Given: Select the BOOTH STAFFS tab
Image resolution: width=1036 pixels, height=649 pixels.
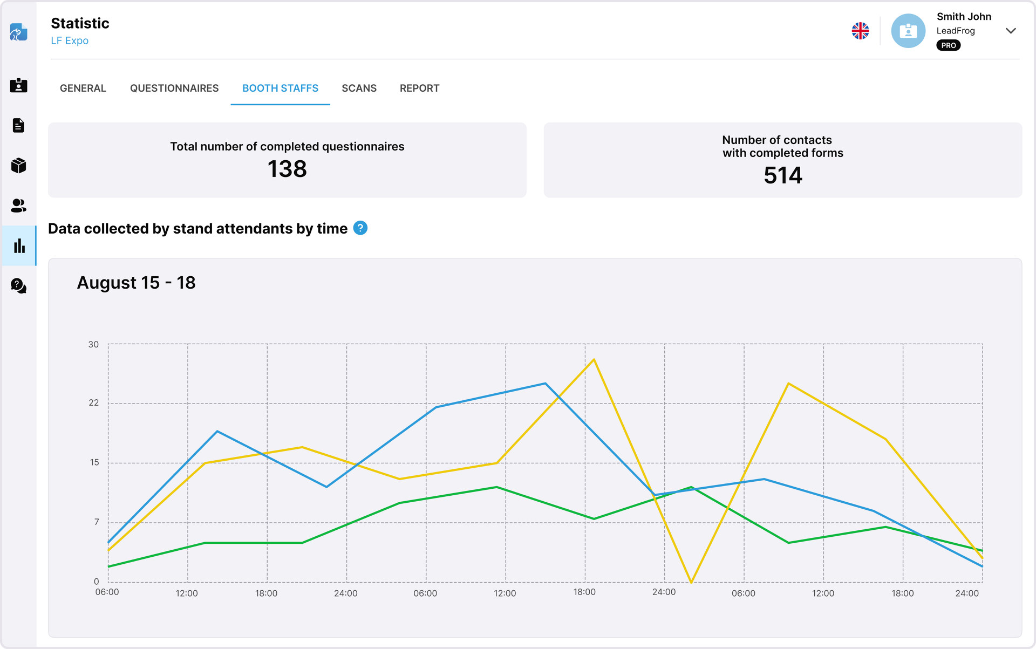Looking at the screenshot, I should point(280,88).
